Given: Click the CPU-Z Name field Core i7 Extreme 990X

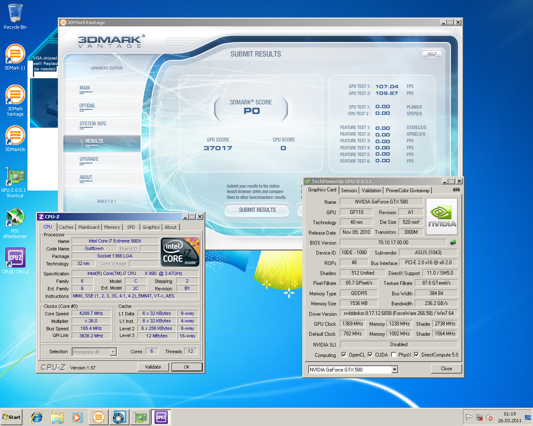Looking at the screenshot, I should [115, 241].
